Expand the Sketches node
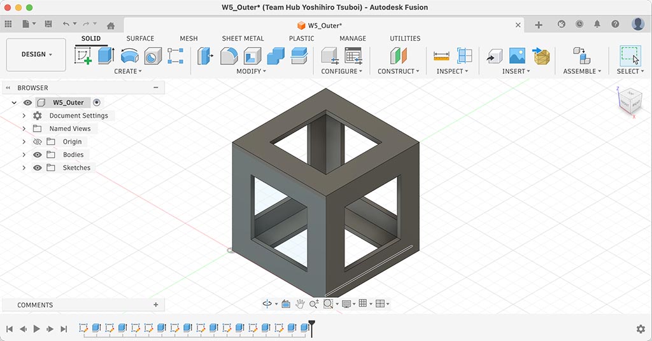This screenshot has height=341, width=652. pos(24,168)
